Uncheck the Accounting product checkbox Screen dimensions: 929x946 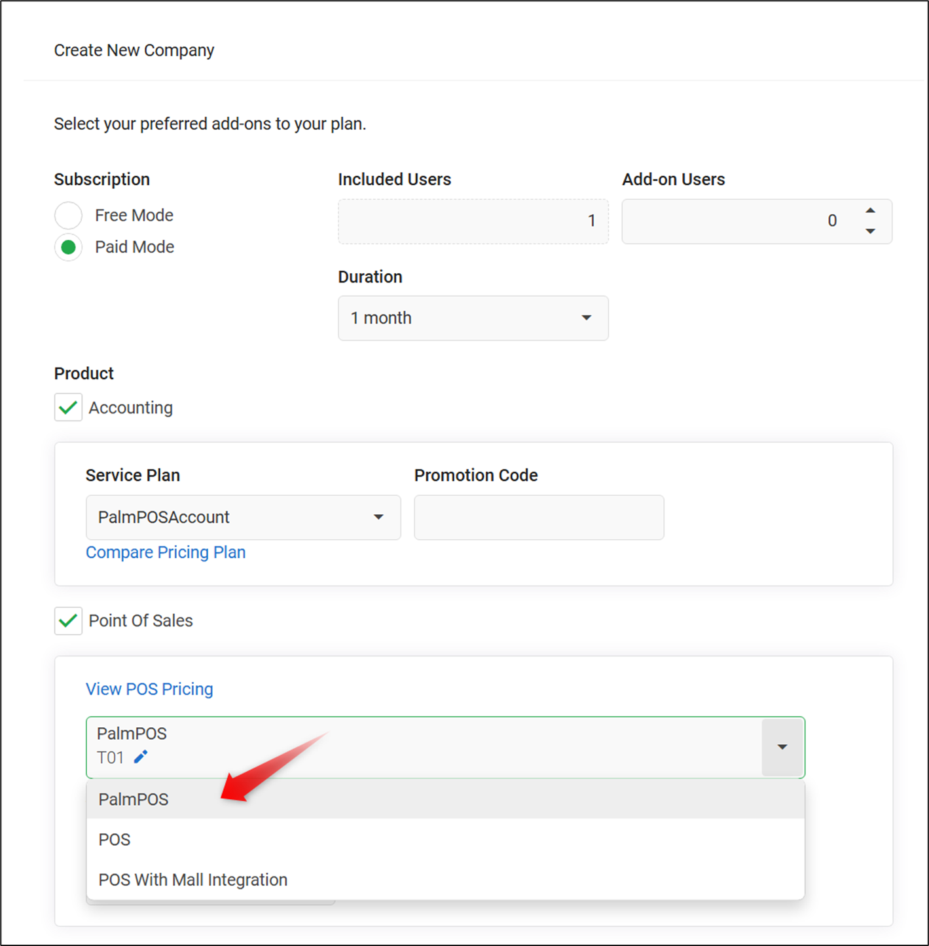pyautogui.click(x=68, y=407)
